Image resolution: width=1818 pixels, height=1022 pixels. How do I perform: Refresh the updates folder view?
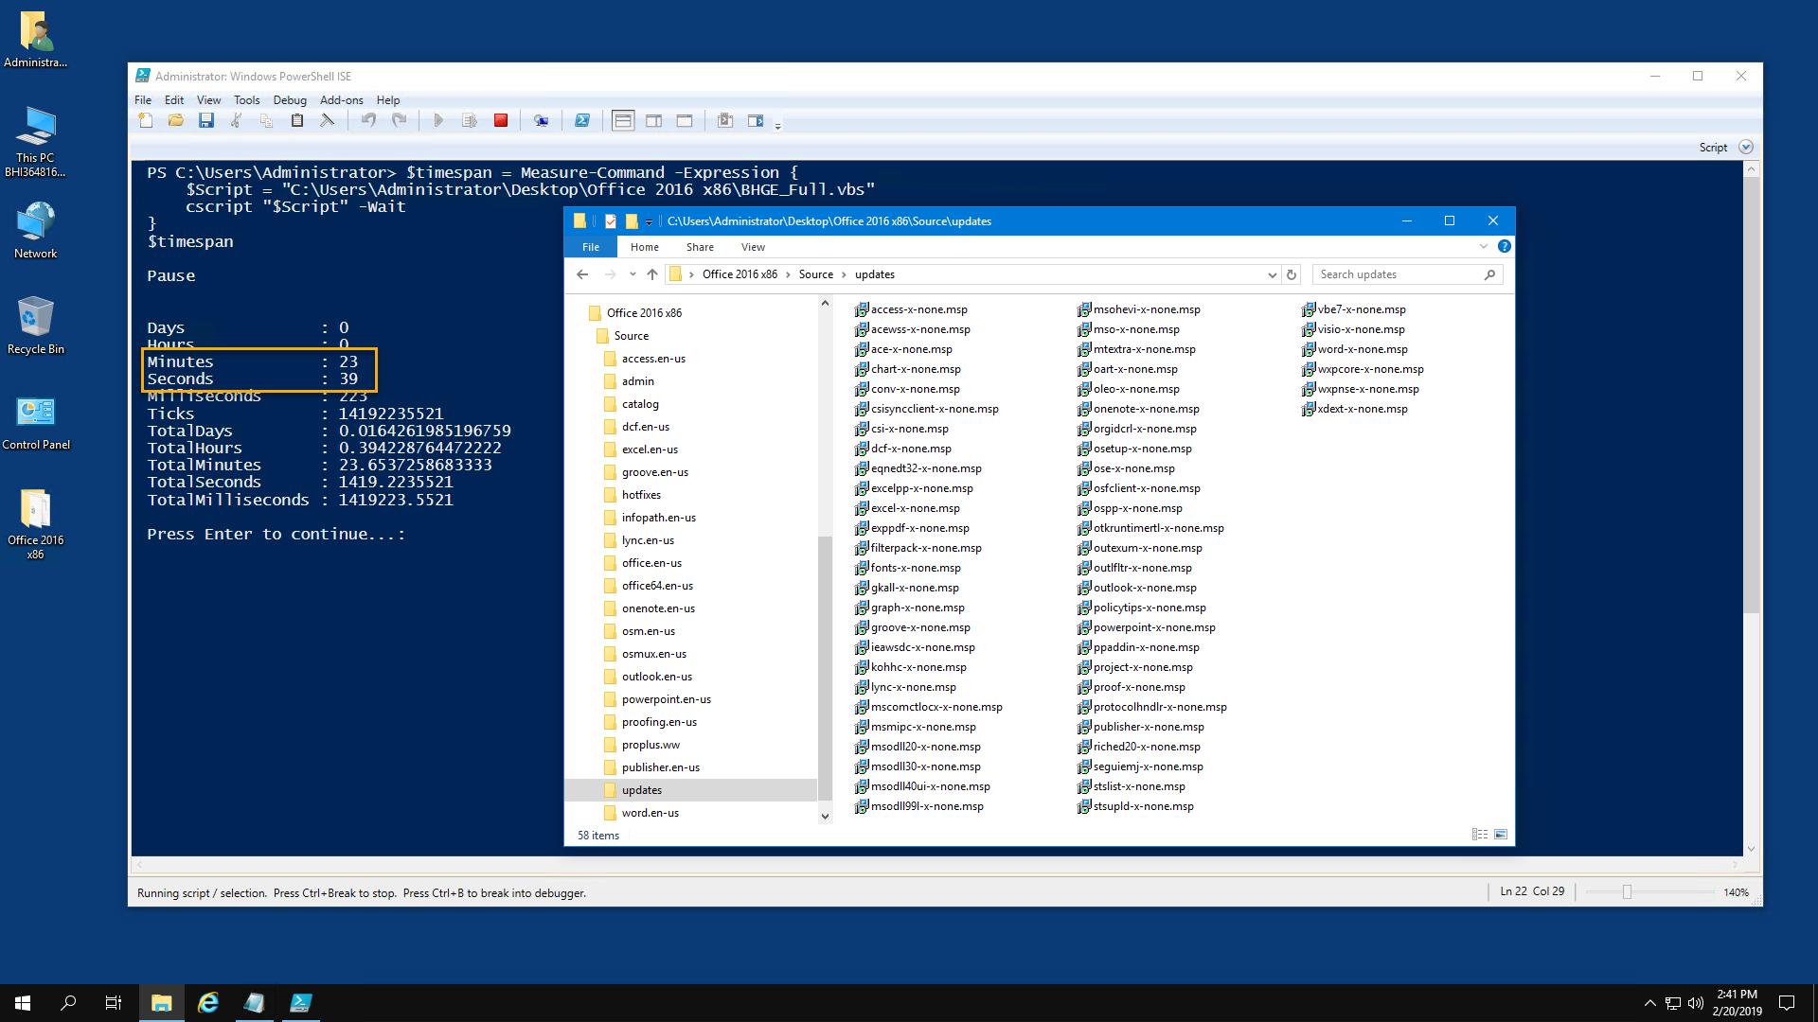pos(1291,274)
